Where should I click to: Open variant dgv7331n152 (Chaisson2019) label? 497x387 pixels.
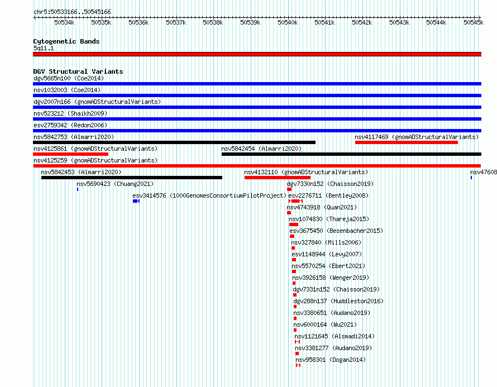coord(336,289)
